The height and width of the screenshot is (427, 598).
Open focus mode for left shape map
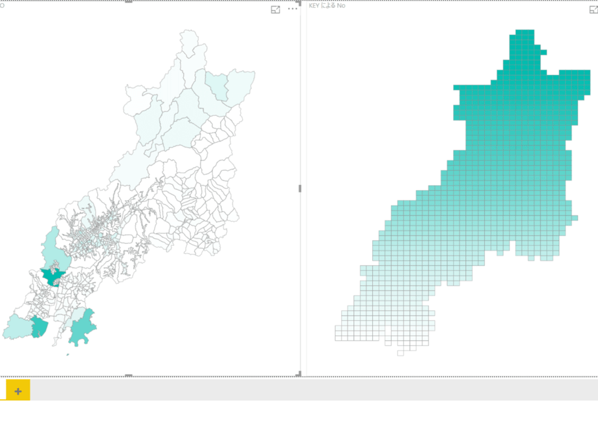(275, 10)
